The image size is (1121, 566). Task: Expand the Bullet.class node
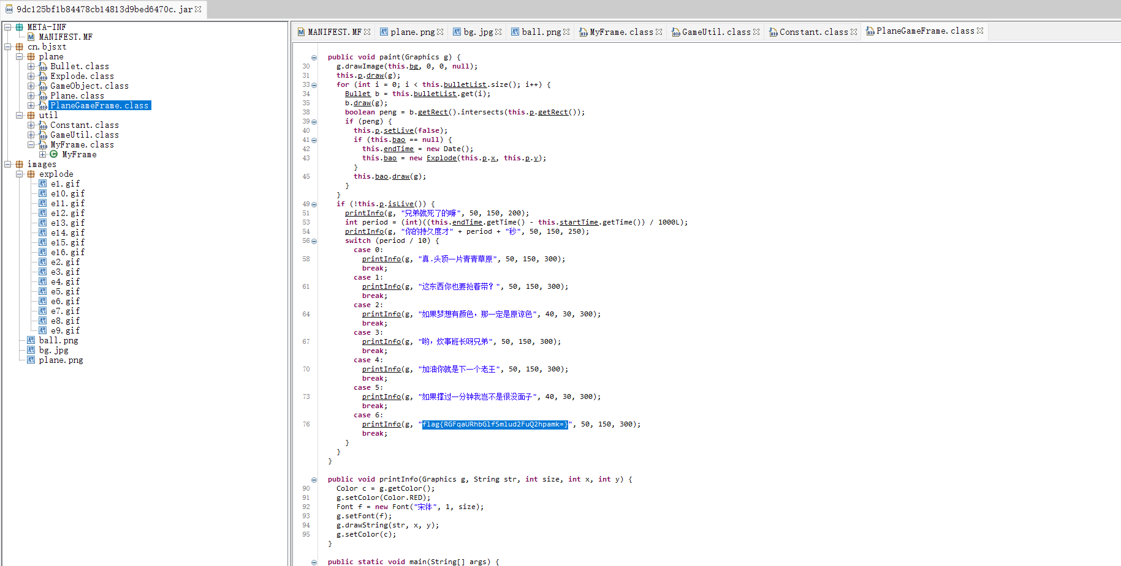(x=31, y=66)
